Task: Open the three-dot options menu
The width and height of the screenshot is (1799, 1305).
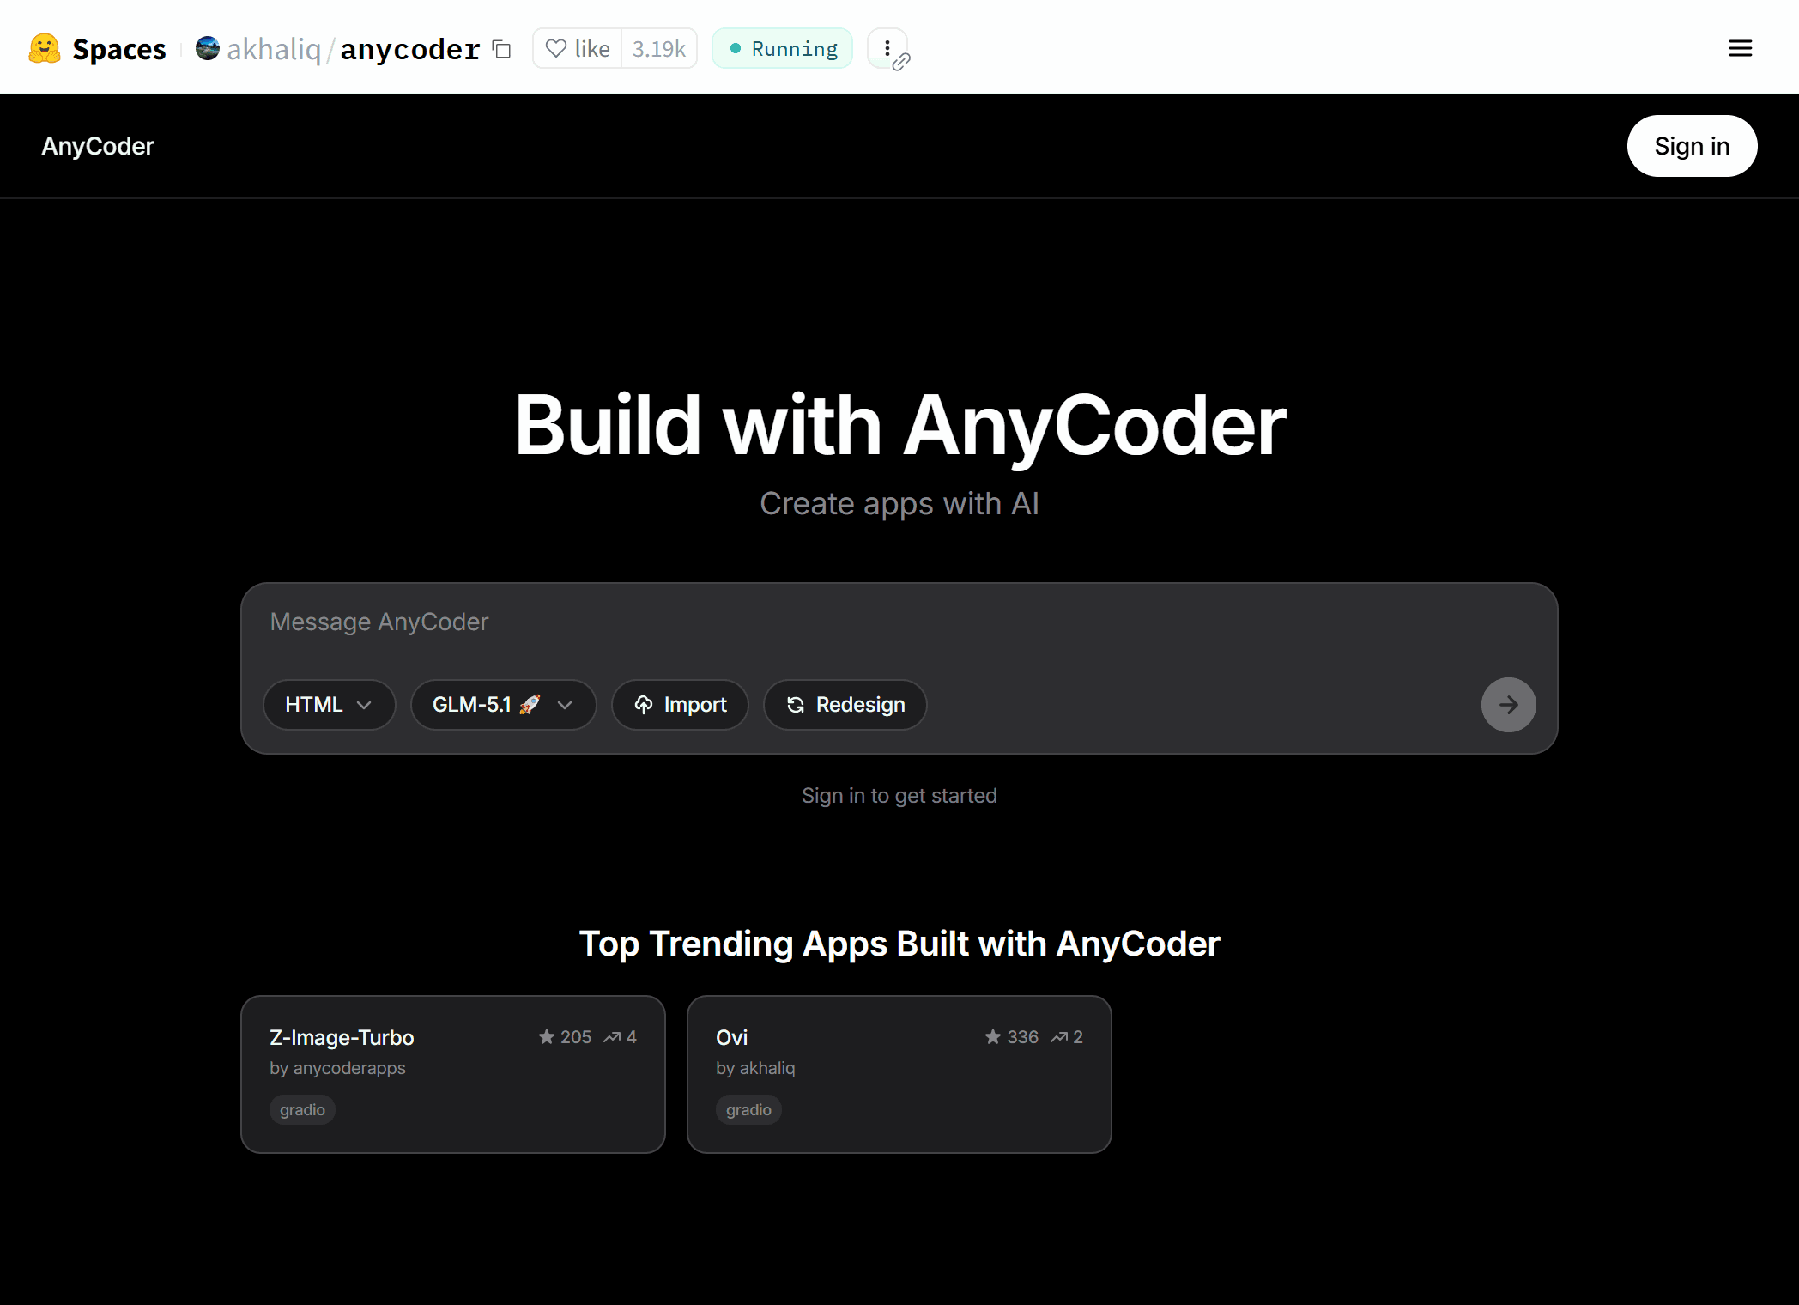Action: [x=887, y=46]
